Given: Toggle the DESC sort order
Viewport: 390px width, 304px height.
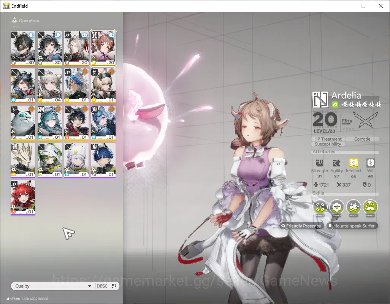Looking at the screenshot, I should [102, 286].
